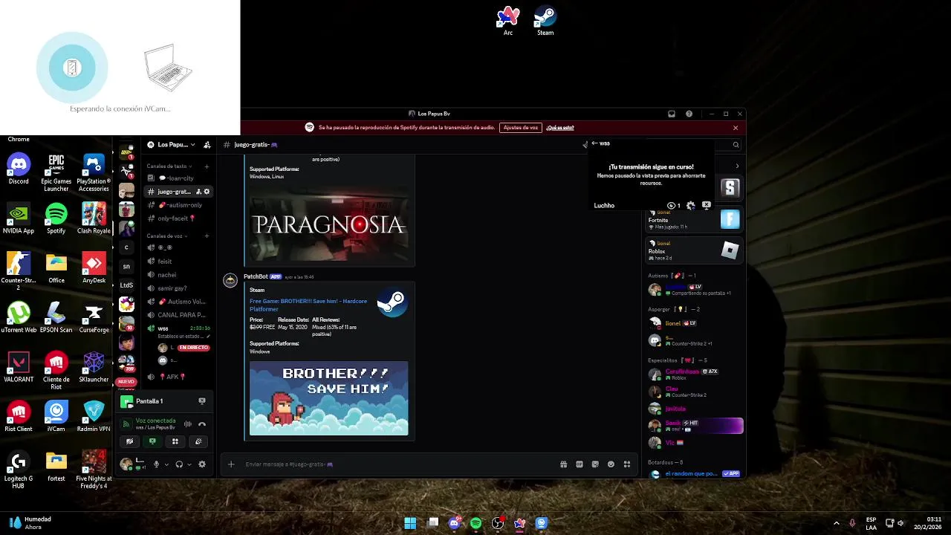This screenshot has height=535, width=951.
Task: Open the Free Game BROTHER Steam link
Action: point(308,305)
